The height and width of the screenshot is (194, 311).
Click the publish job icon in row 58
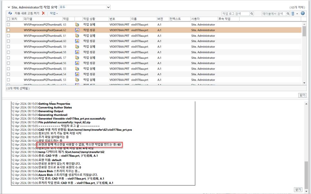pyautogui.click(x=77, y=52)
